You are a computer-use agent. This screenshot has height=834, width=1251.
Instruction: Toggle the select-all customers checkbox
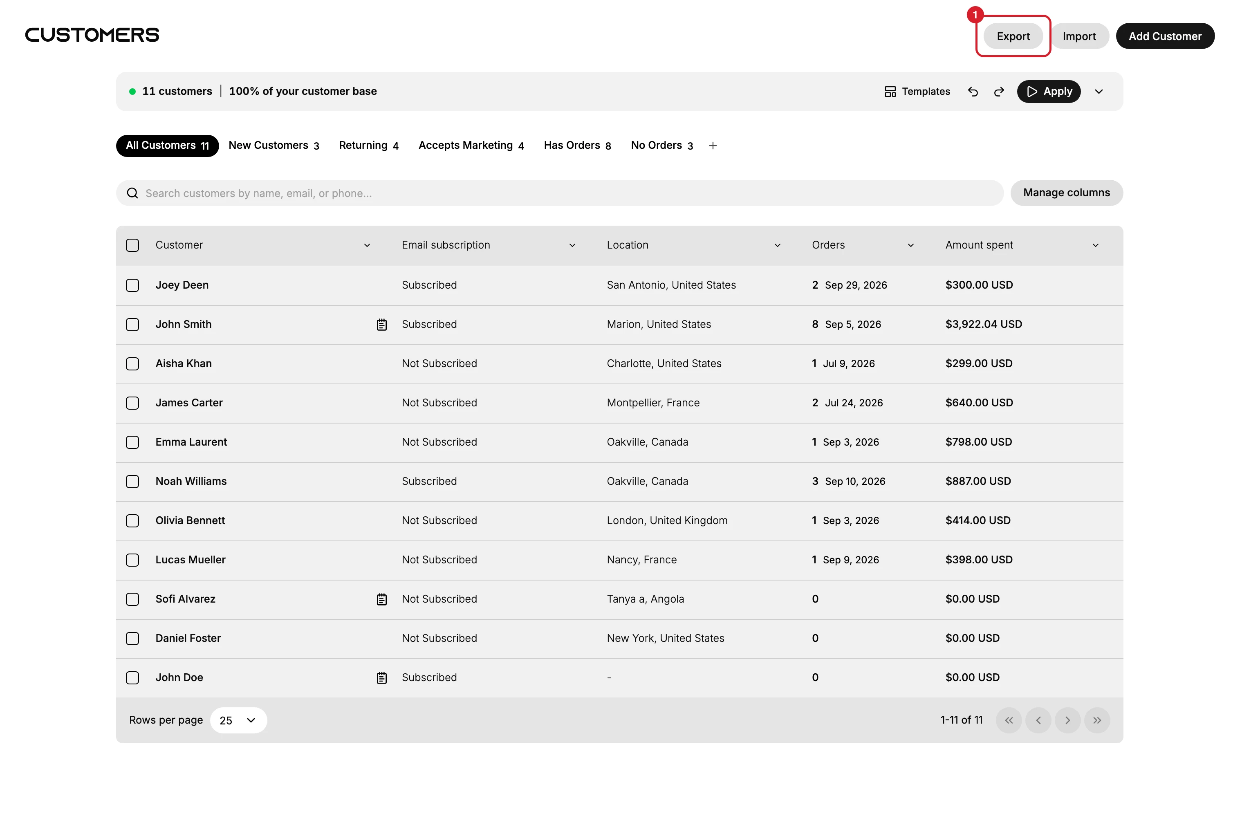pyautogui.click(x=132, y=245)
